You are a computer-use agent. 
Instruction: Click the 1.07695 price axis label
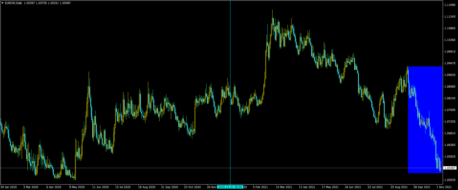pos(449,110)
